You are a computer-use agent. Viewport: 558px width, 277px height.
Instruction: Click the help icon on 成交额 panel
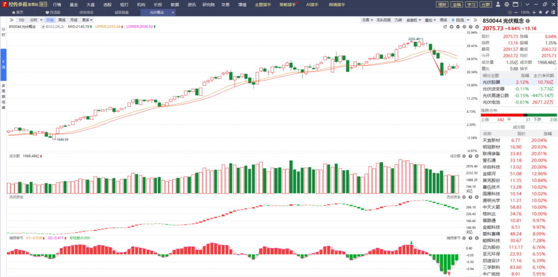[470, 156]
